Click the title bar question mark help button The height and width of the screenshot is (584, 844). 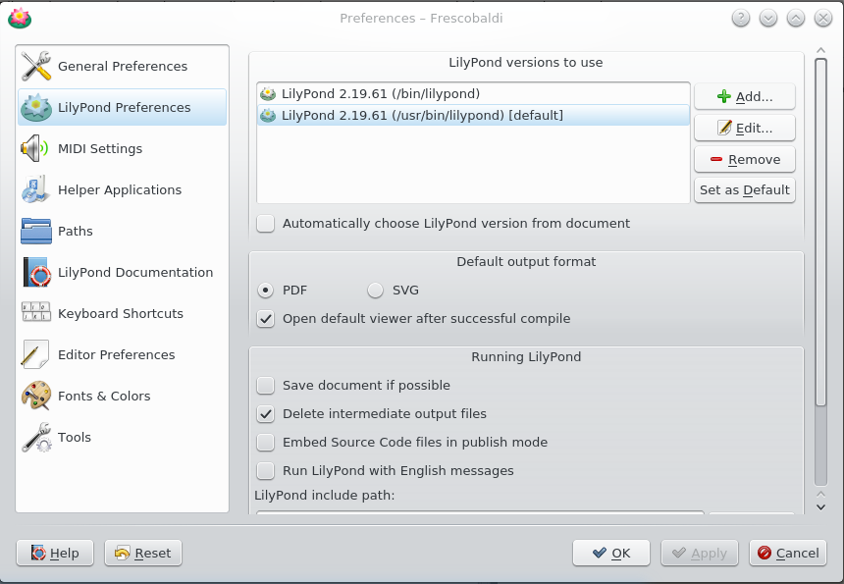741,19
